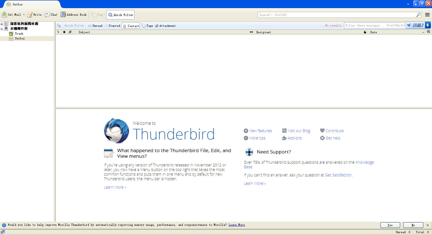Click the magnifier icon in Search box
Image resolution: width=432 pixels, height=235 pixels.
tap(418, 15)
